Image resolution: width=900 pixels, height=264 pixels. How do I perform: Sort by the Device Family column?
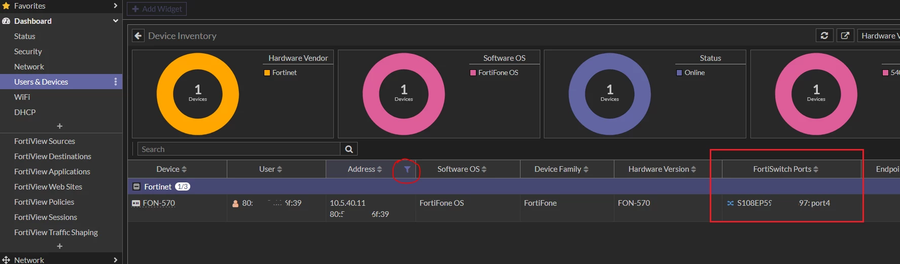586,169
